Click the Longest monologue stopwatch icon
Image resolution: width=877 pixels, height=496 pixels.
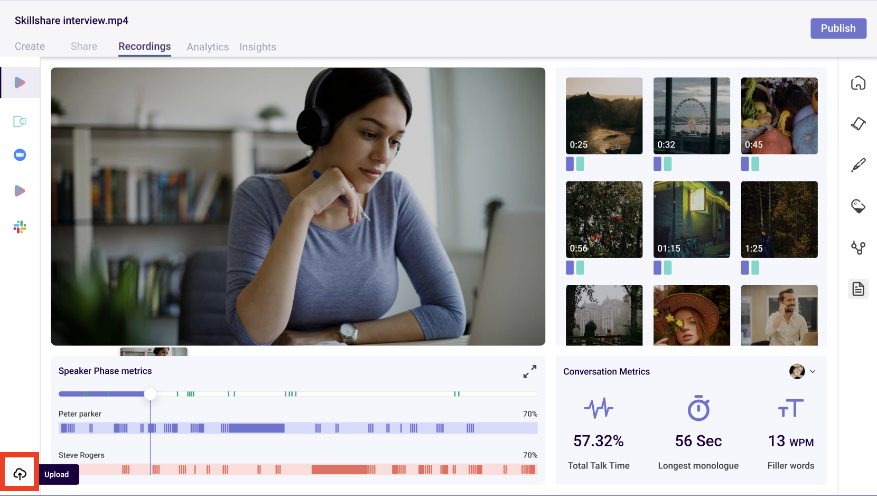point(698,408)
